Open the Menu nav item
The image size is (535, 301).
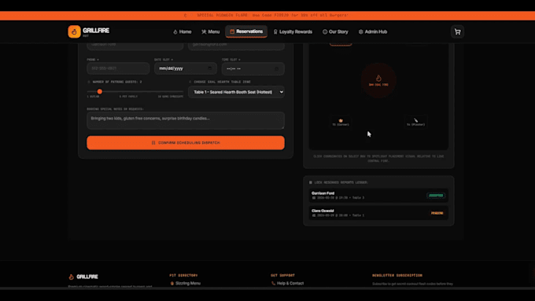coord(211,31)
